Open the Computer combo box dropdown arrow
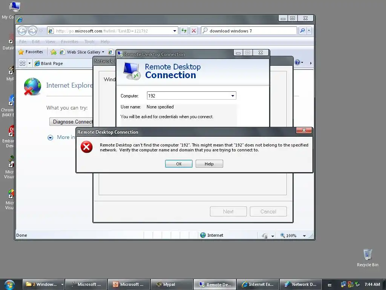386x290 pixels. click(x=233, y=96)
